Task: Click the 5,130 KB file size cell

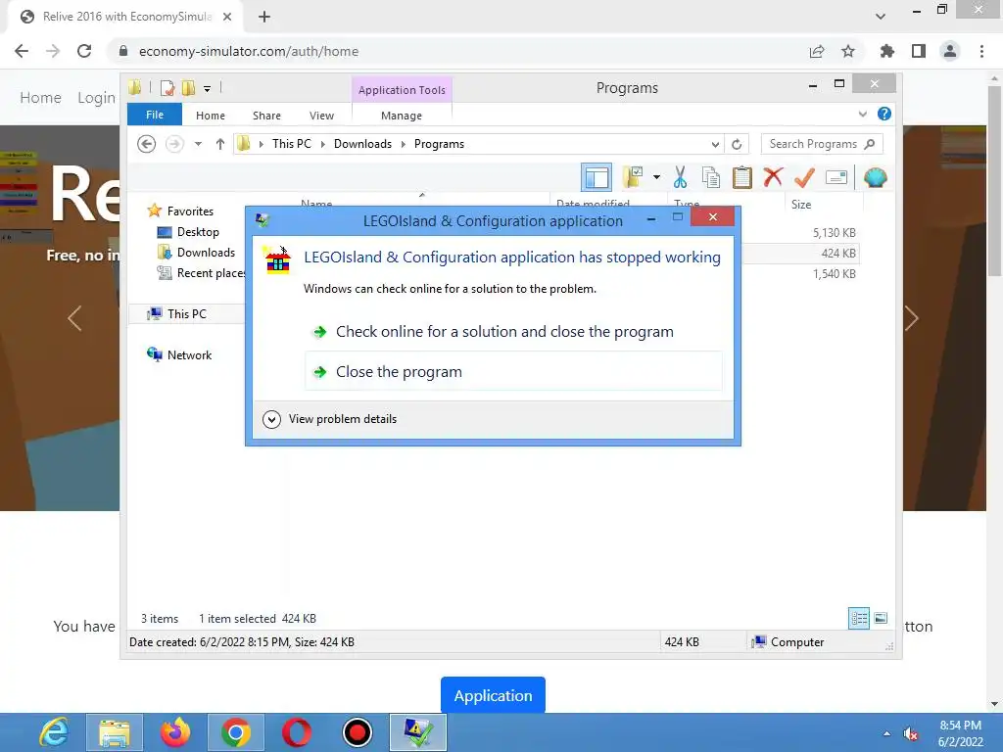Action: click(x=835, y=233)
